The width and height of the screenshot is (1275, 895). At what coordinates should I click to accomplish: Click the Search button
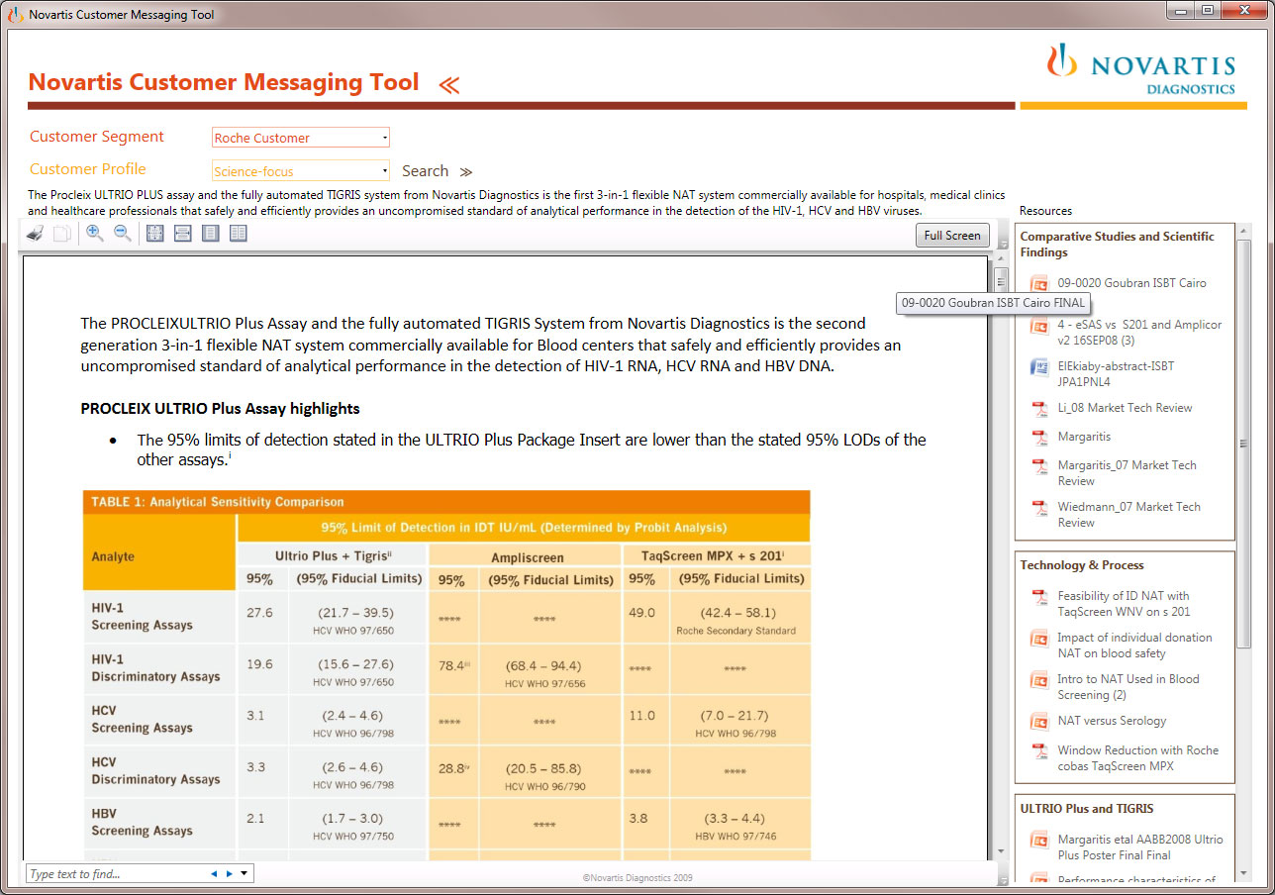click(x=437, y=171)
